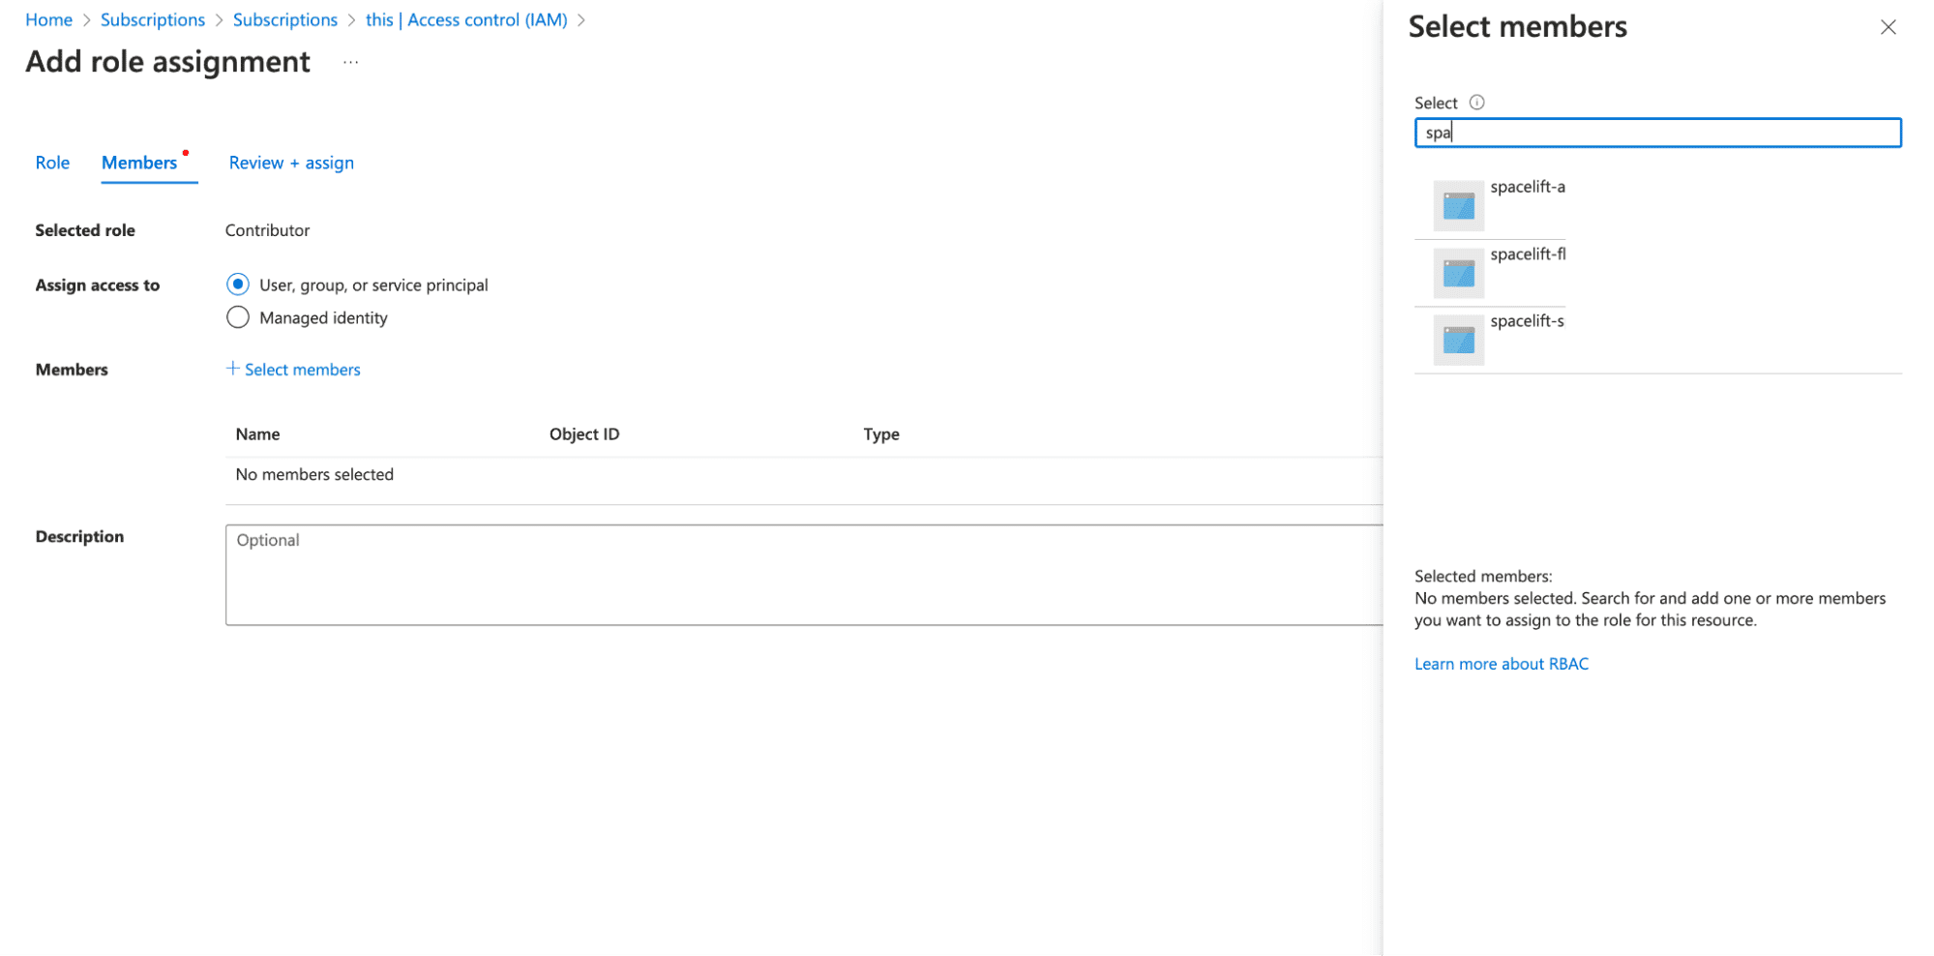Focus the member search input field
1934x956 pixels.
click(1657, 133)
